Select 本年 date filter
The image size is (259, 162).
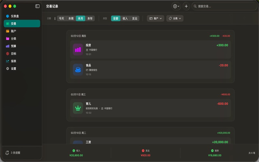tap(90, 18)
